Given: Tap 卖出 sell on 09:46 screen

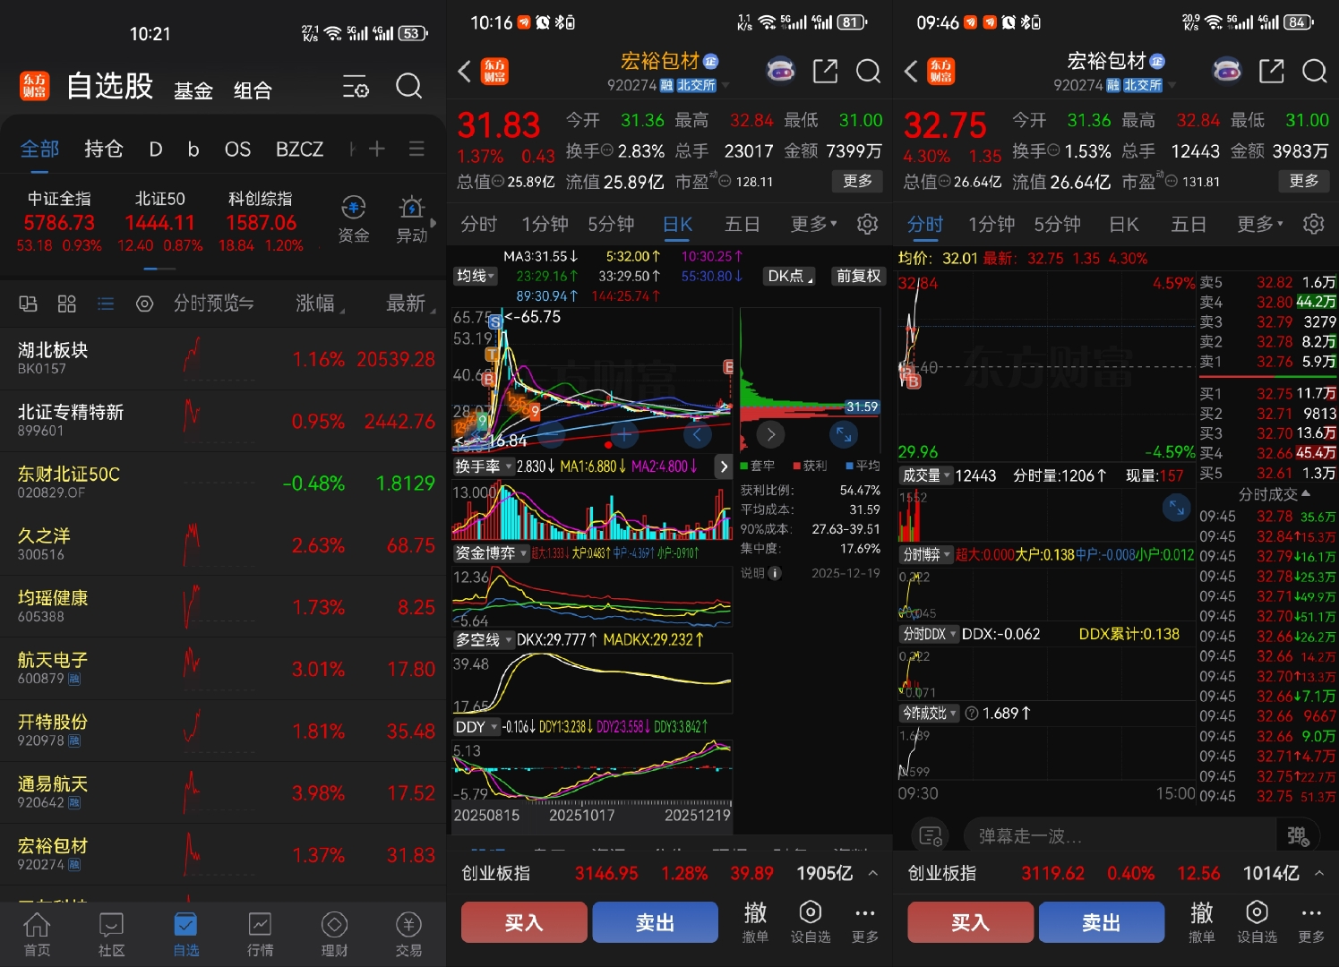Looking at the screenshot, I should [1101, 922].
